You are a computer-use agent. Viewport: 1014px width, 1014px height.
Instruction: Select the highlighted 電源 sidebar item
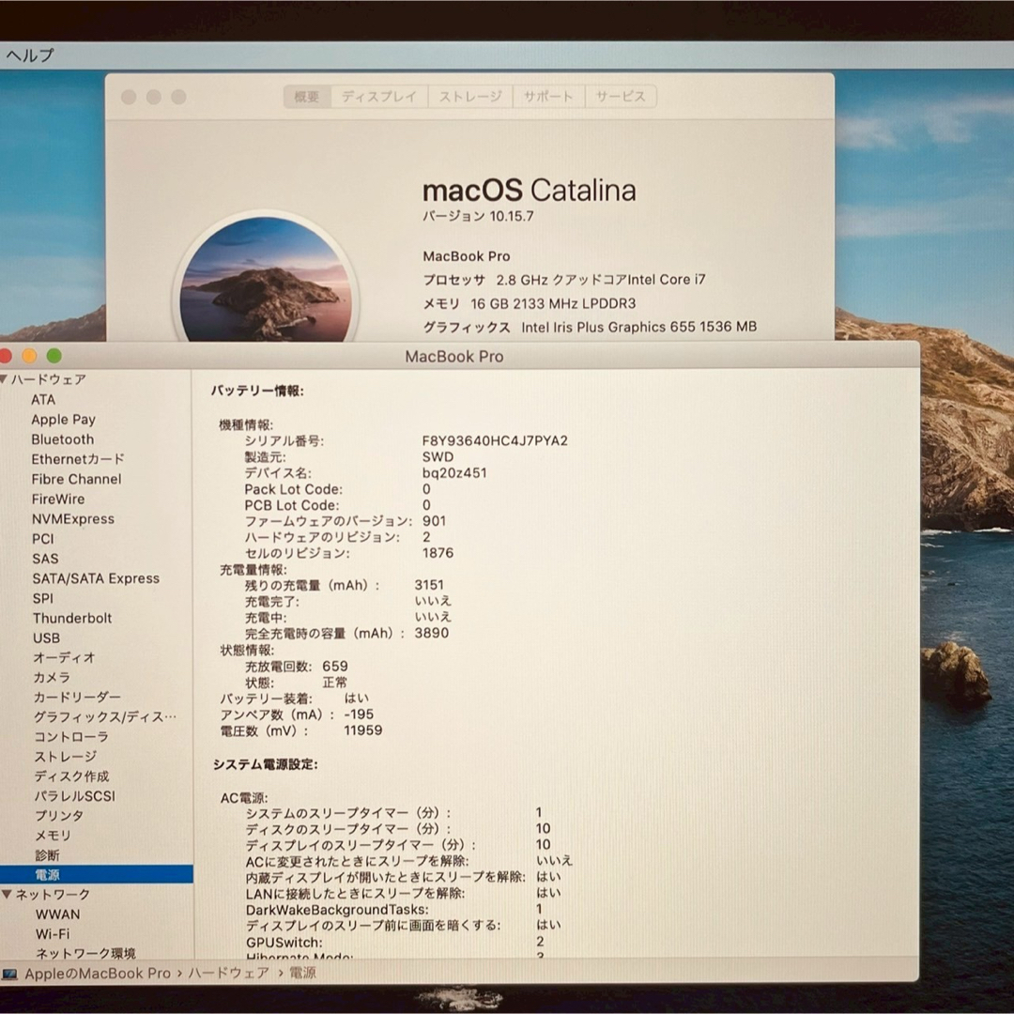click(97, 874)
